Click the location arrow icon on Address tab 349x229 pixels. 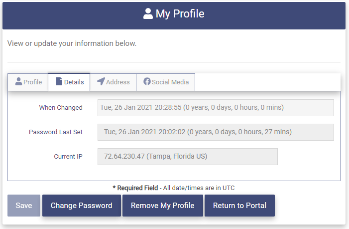click(101, 82)
